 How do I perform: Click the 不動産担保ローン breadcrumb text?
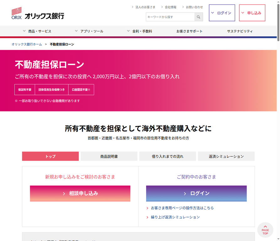(x=62, y=44)
